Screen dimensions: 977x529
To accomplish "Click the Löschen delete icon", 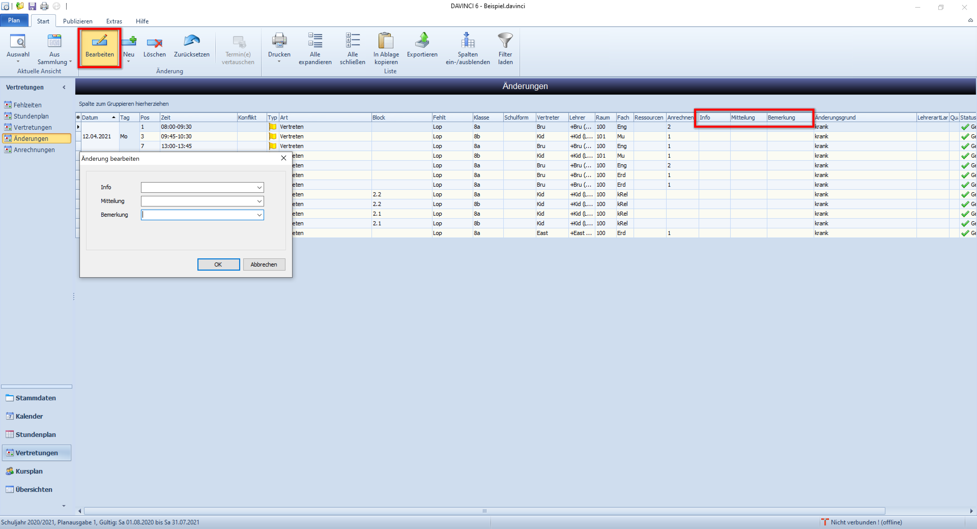I will pos(154,42).
